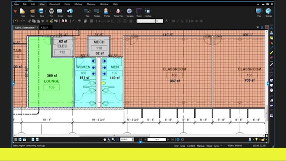Screen dimensions: 286x161
Task: Toggle Reuse in the status bar
Action: 209,146
